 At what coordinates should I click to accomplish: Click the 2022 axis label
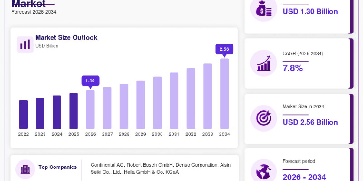(x=23, y=134)
